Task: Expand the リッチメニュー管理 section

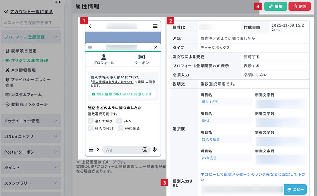Action: coord(31,121)
